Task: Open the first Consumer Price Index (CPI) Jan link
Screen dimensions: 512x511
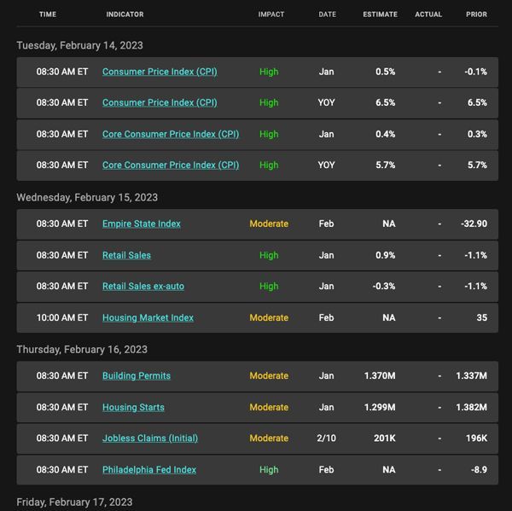Action: (x=160, y=72)
